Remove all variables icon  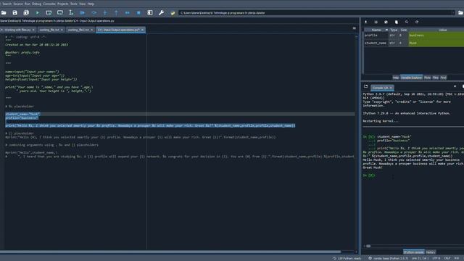click(x=397, y=22)
